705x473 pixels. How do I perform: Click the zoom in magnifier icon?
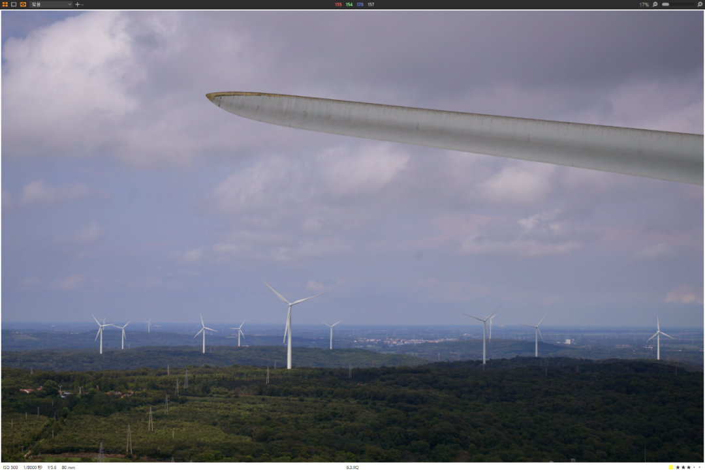[700, 5]
